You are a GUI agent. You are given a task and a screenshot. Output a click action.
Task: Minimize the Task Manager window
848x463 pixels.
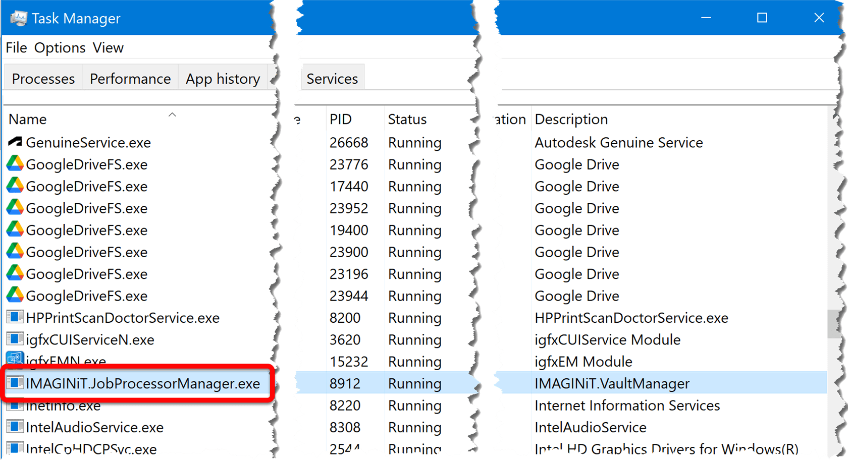point(706,18)
